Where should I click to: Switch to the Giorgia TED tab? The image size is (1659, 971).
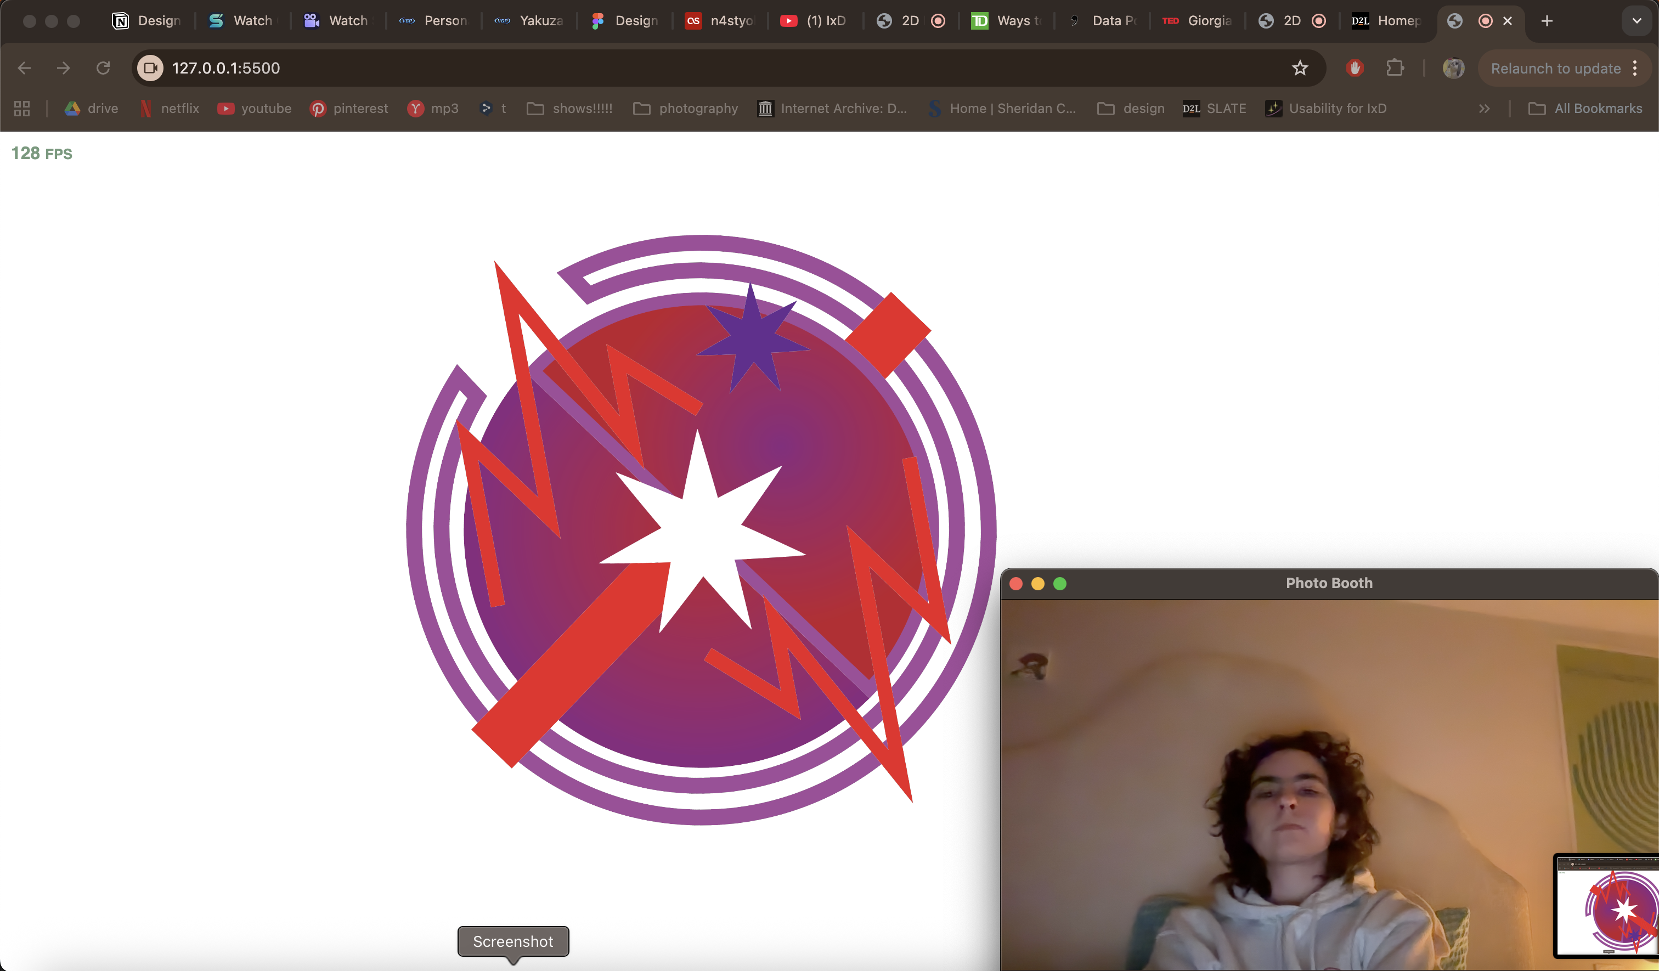[1197, 21]
